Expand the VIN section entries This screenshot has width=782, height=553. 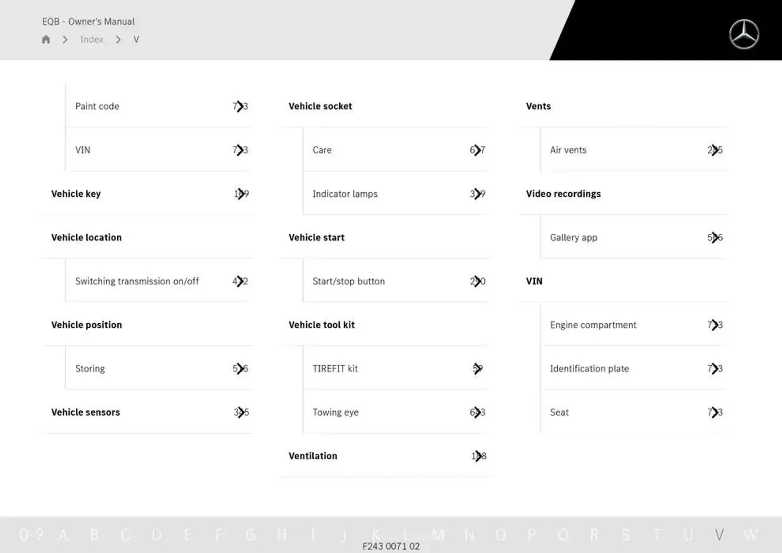click(534, 280)
